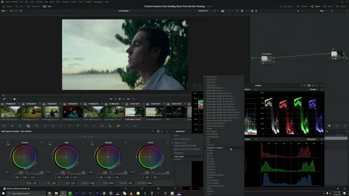Reset the Global wheel using its reset icon
The image size is (349, 196).
(167, 143)
